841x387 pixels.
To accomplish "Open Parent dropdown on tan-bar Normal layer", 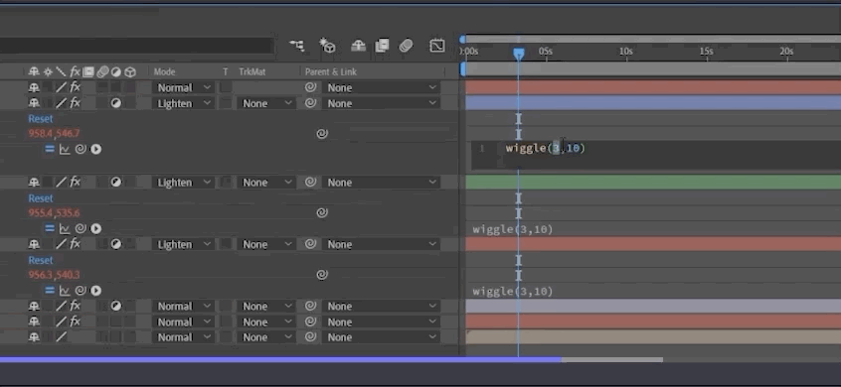I will click(382, 337).
